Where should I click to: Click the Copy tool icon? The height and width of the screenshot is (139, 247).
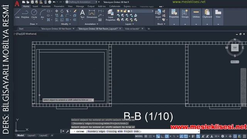pyautogui.click(x=57, y=15)
